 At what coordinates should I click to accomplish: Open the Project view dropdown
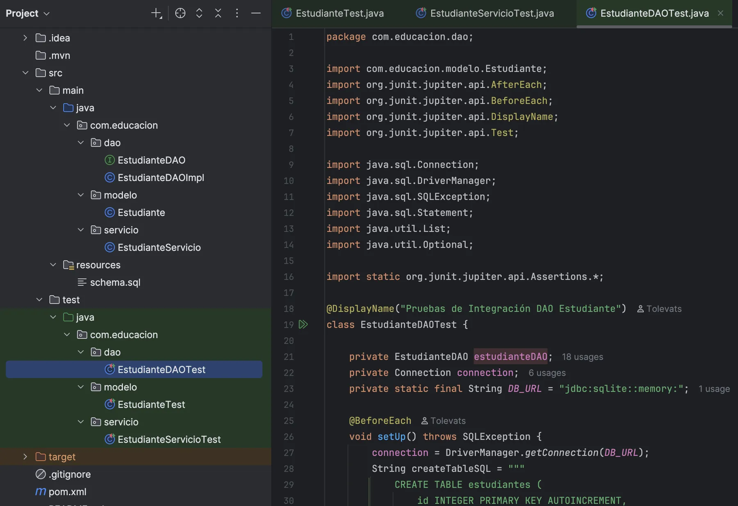point(27,14)
